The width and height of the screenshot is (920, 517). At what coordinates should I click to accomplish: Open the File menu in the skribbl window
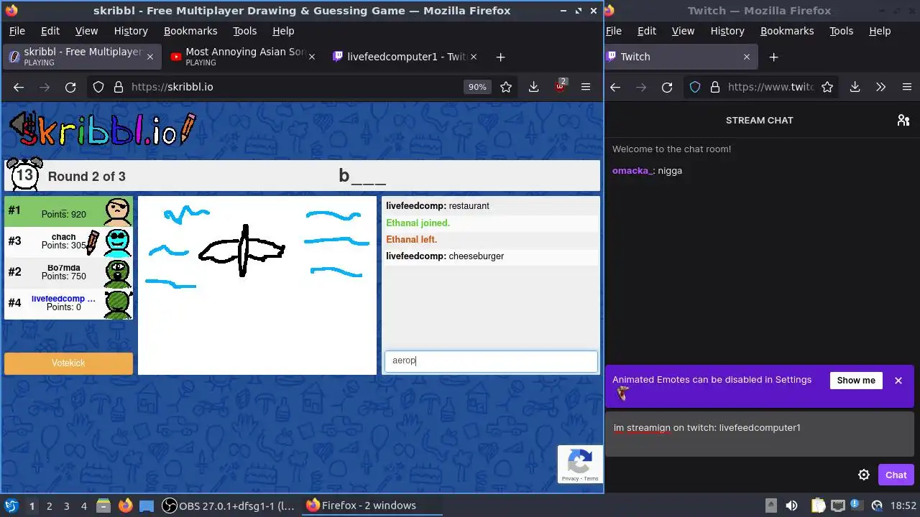tap(17, 31)
